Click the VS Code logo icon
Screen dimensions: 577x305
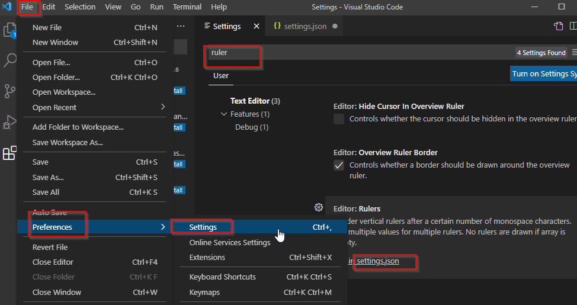click(7, 7)
